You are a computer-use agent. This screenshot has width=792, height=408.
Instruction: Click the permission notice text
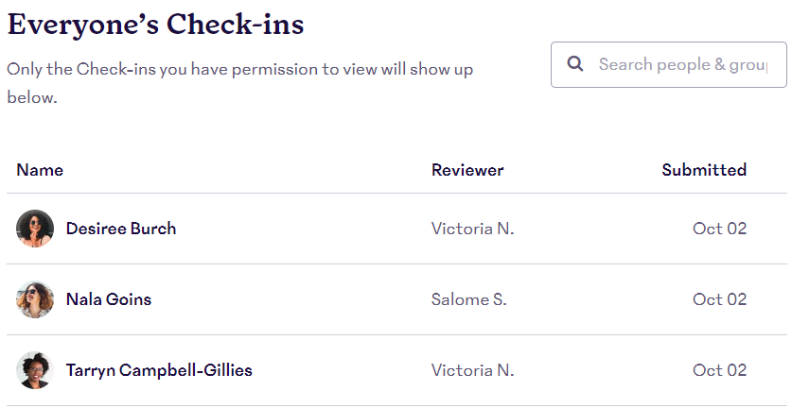click(240, 83)
